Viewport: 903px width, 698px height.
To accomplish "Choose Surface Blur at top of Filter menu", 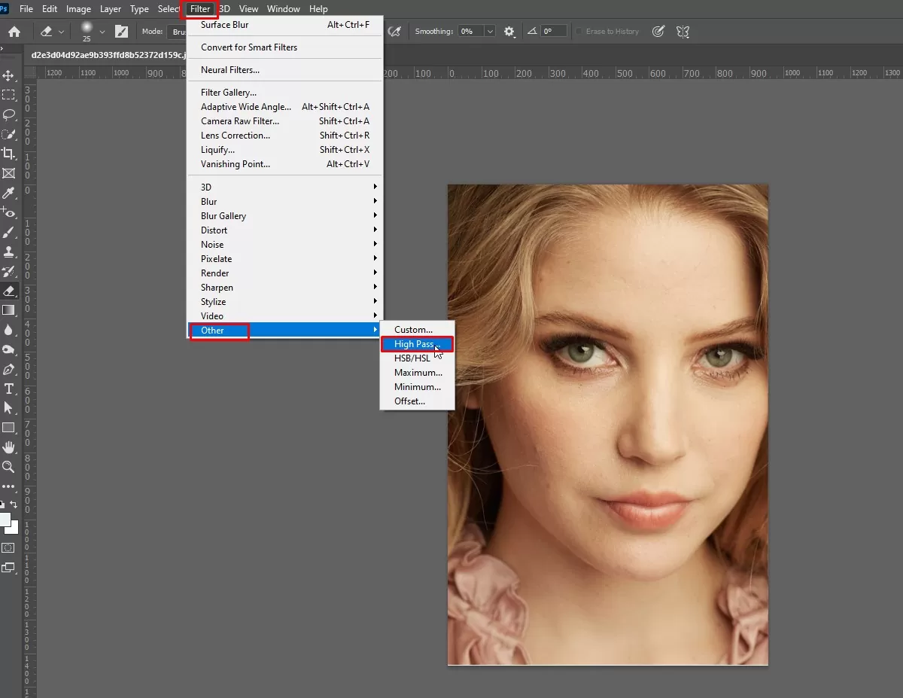I will pyautogui.click(x=285, y=25).
